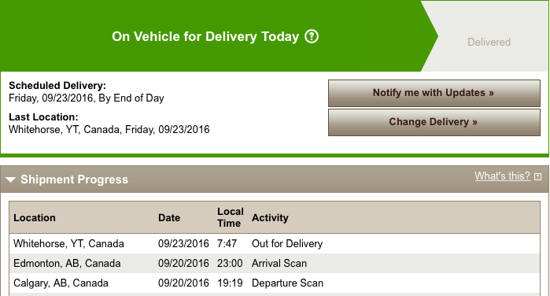Click the small What's this popup icon
550x296 pixels.
click(537, 176)
